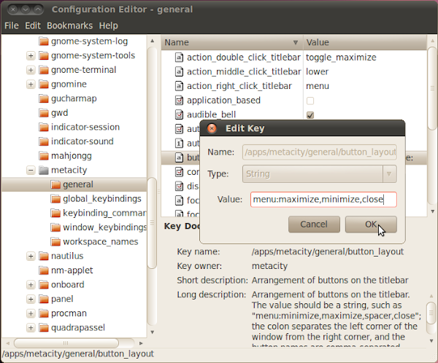Click the nautilus folder icon
This screenshot has height=363, width=438.
[x=44, y=256]
